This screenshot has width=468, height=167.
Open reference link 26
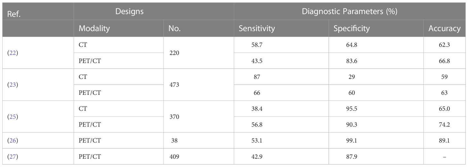pyautogui.click(x=13, y=140)
